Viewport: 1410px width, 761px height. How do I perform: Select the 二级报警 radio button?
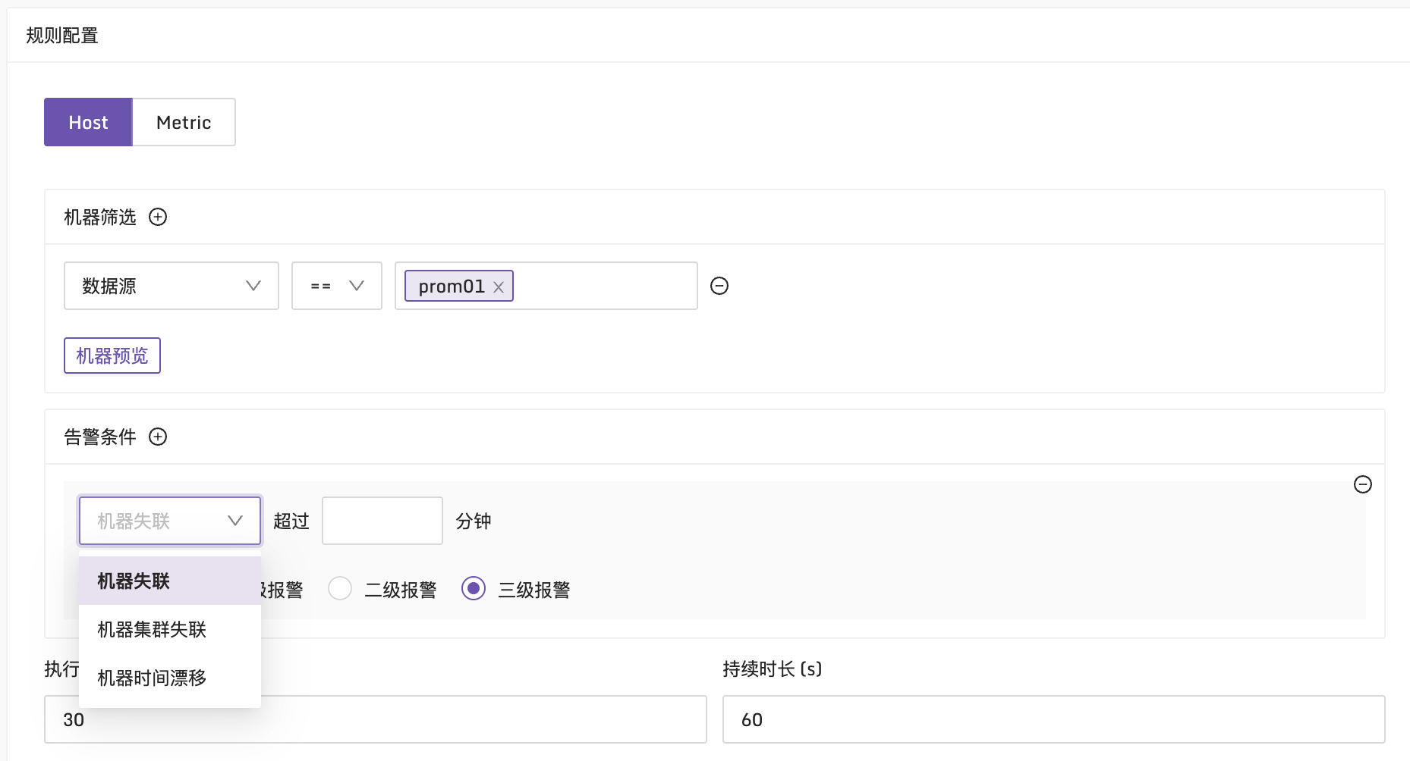point(340,589)
